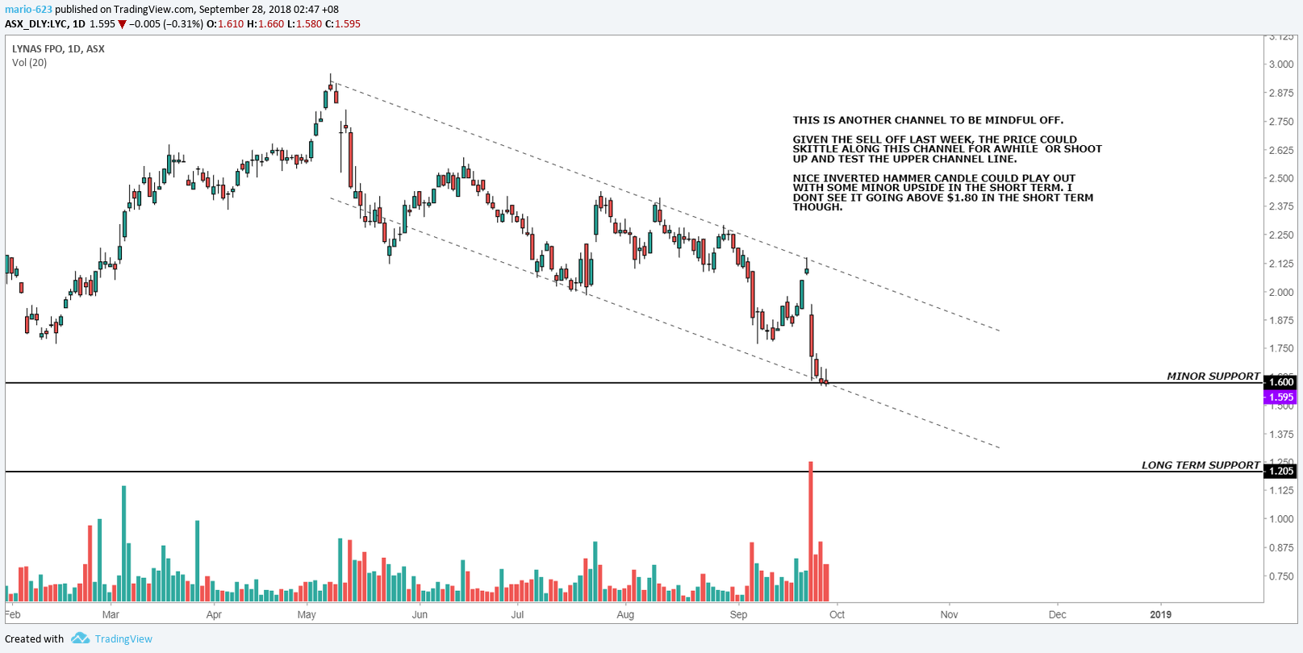This screenshot has height=653, width=1303.
Task: Click the Jun label on time axis
Action: 420,614
